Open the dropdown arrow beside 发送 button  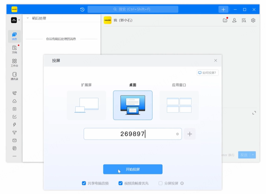coord(252,155)
